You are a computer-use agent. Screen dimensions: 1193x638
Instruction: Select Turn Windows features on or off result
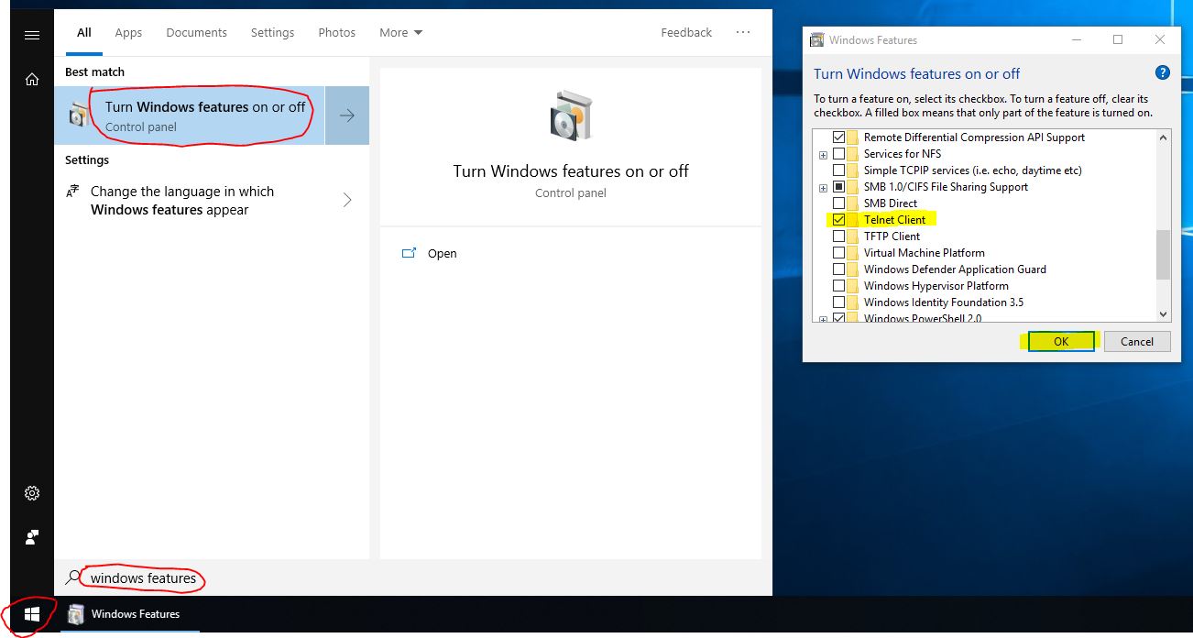point(190,115)
